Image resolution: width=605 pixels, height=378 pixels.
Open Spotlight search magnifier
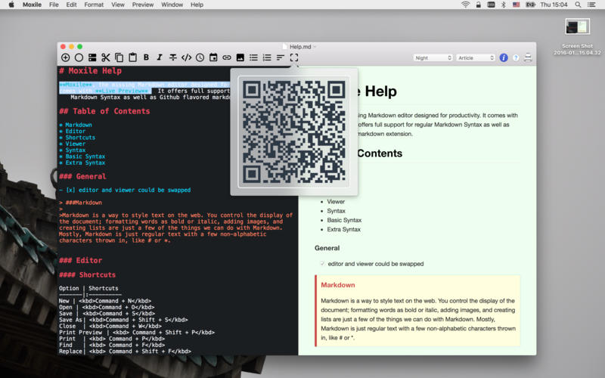point(578,5)
